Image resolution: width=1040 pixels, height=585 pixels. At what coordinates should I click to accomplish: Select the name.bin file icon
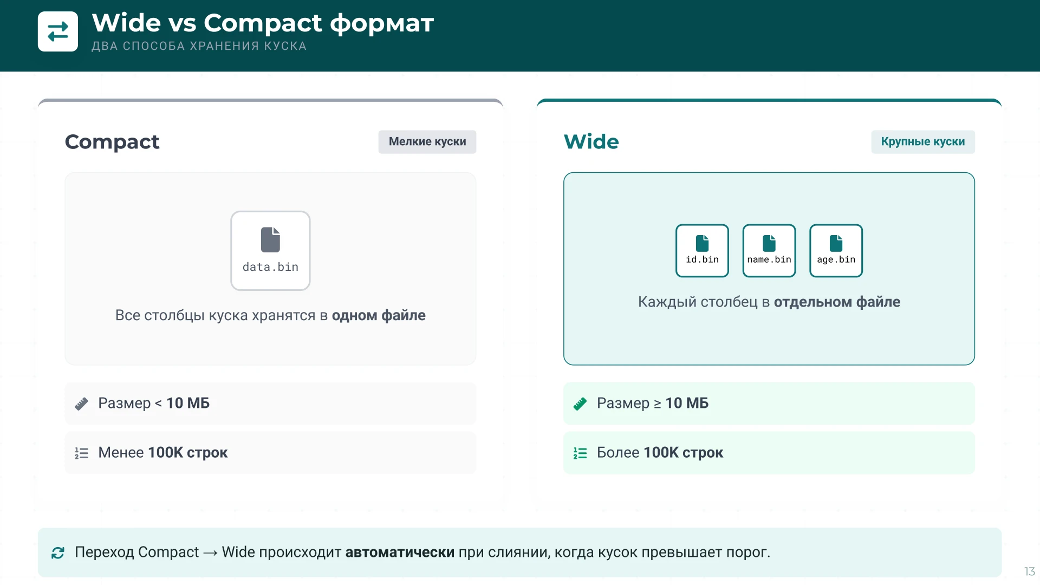point(769,251)
